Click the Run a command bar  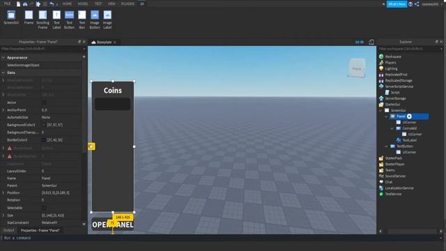pos(222,238)
